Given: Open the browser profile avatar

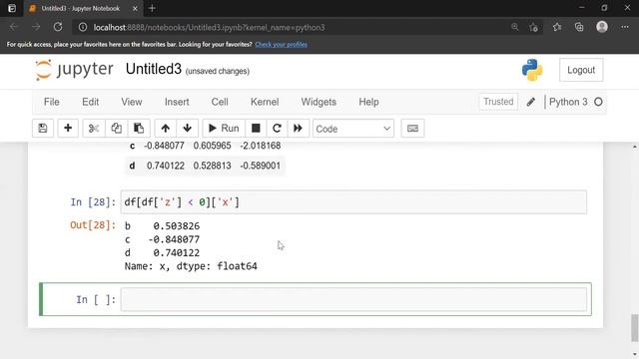Looking at the screenshot, I should (602, 27).
